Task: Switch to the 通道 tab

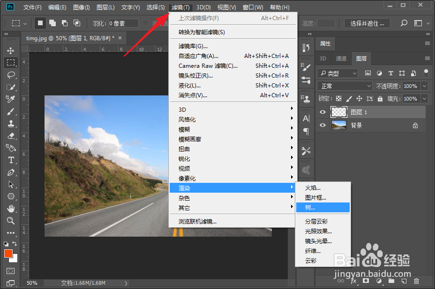Action: tap(341, 58)
